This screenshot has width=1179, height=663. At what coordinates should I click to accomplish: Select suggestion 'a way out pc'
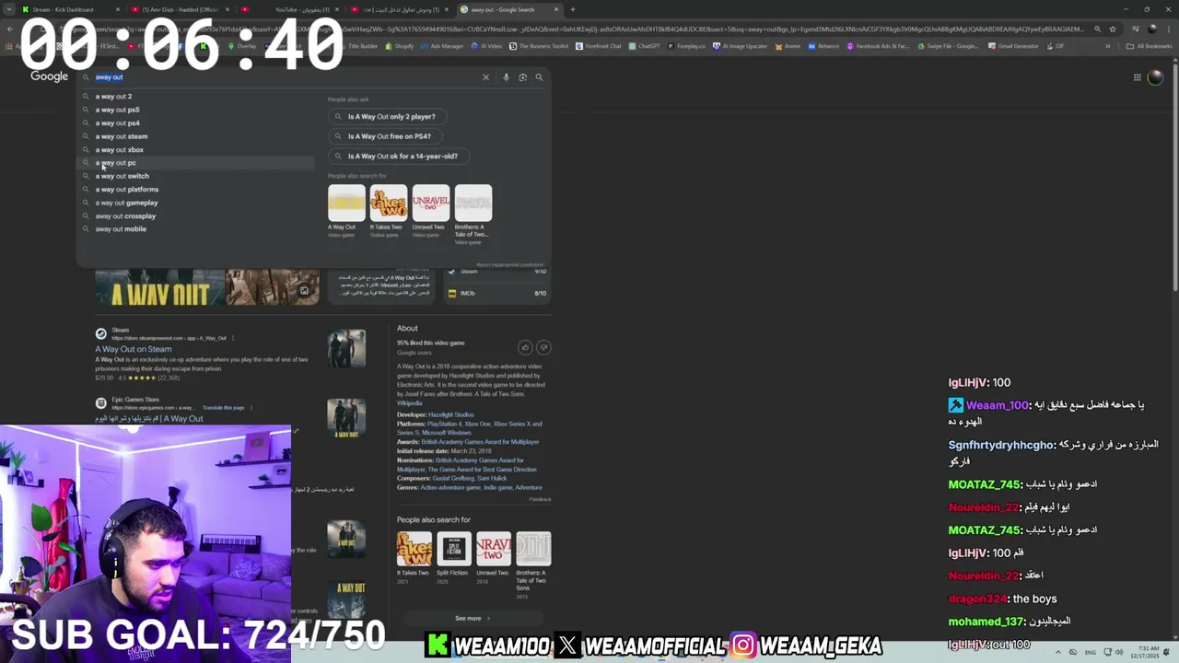[x=195, y=163]
